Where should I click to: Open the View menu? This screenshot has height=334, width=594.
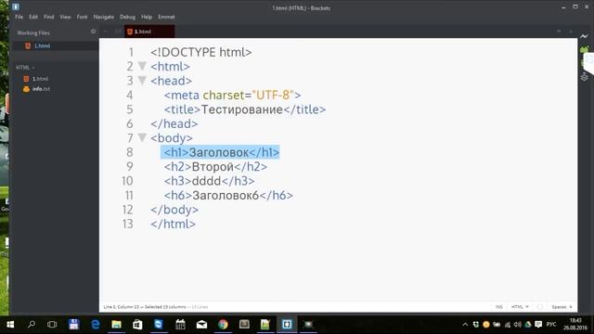click(x=65, y=17)
